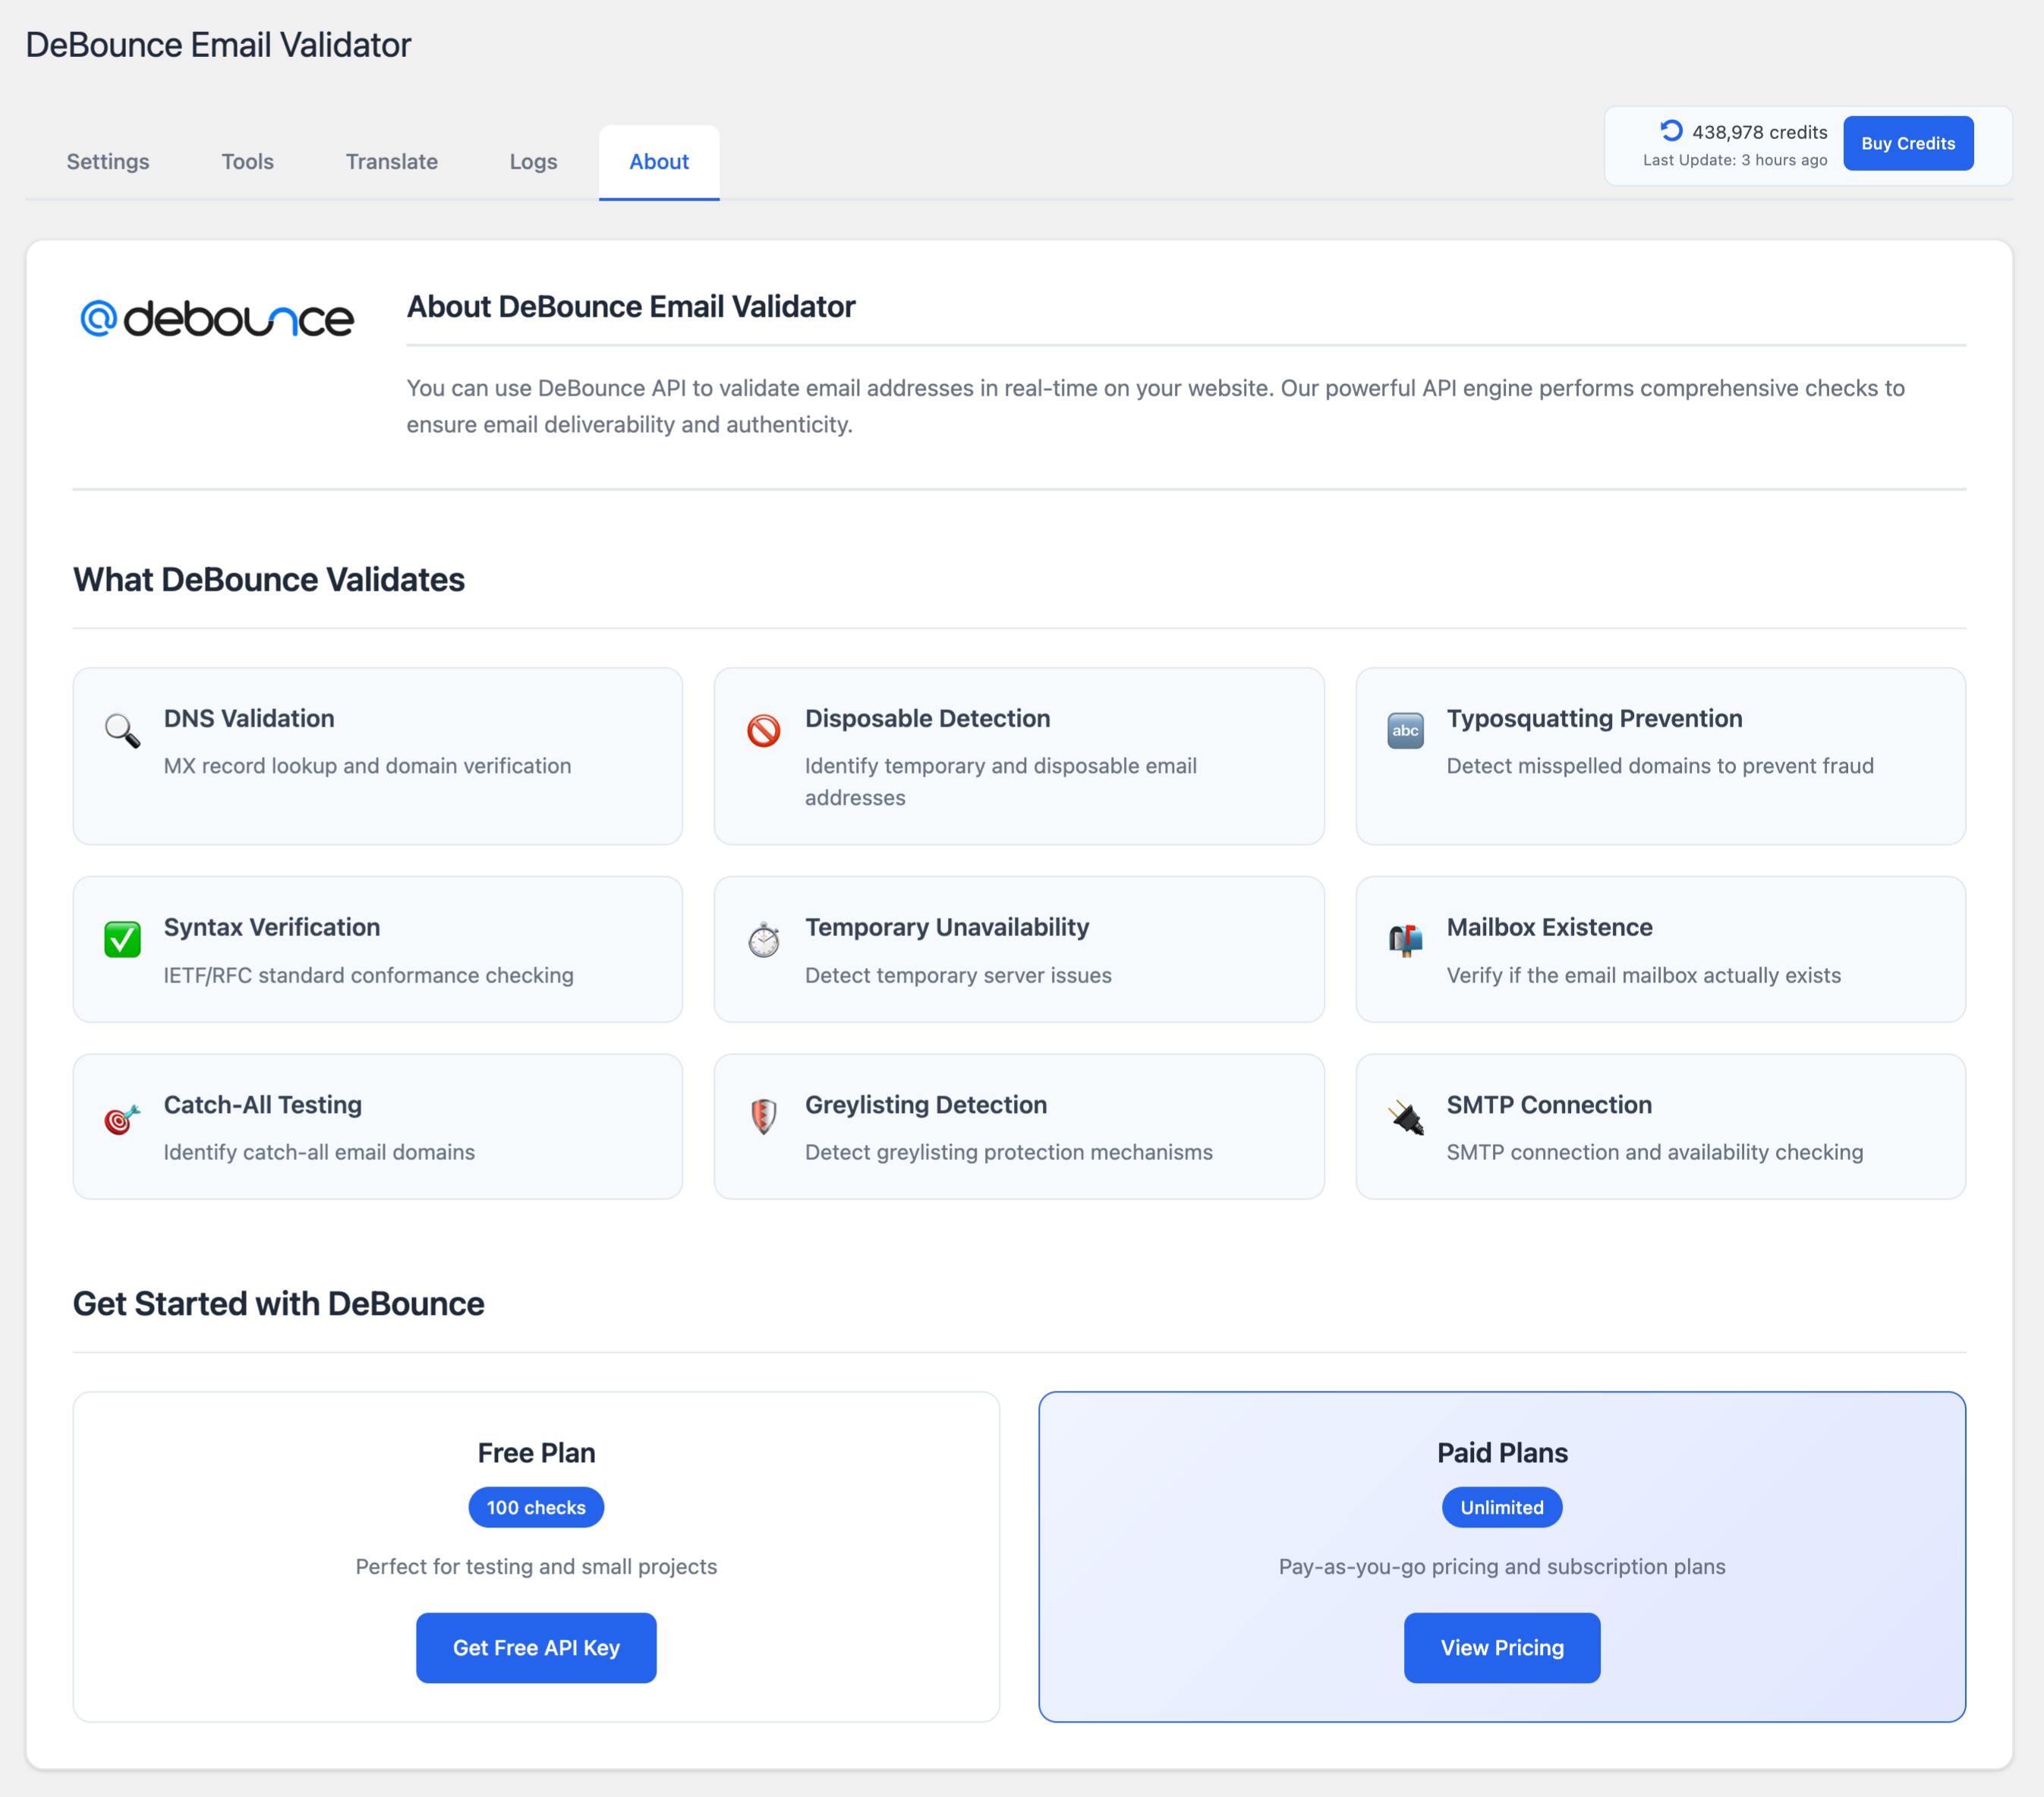Click Get Started with DeBounce heading
The height and width of the screenshot is (1797, 2044).
278,1303
